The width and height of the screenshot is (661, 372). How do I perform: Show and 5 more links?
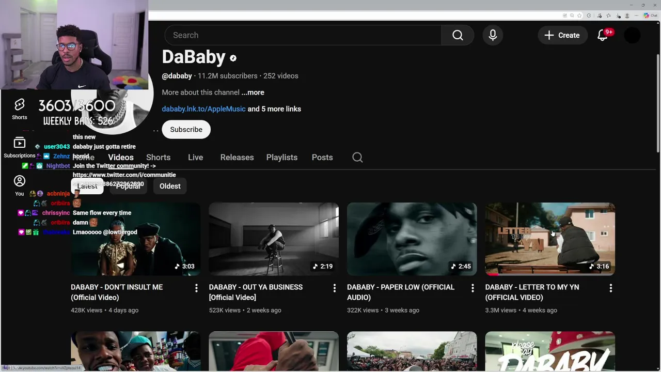coord(274,109)
